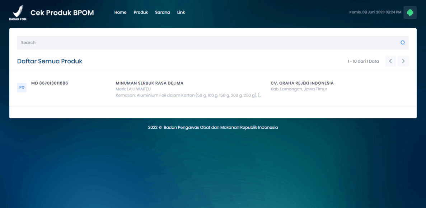Focus the Search input field
Screen dimensions: 426x208
tap(208, 43)
